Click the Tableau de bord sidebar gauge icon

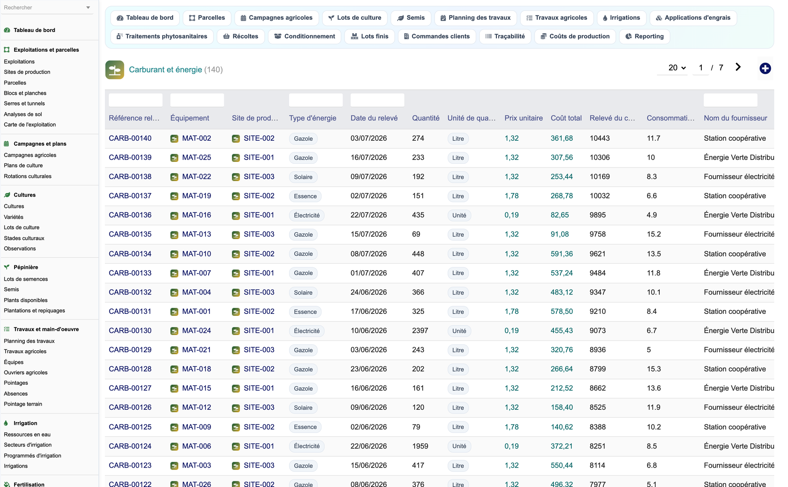6,30
